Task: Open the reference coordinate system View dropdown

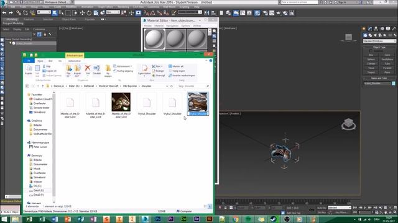Action: point(113,12)
